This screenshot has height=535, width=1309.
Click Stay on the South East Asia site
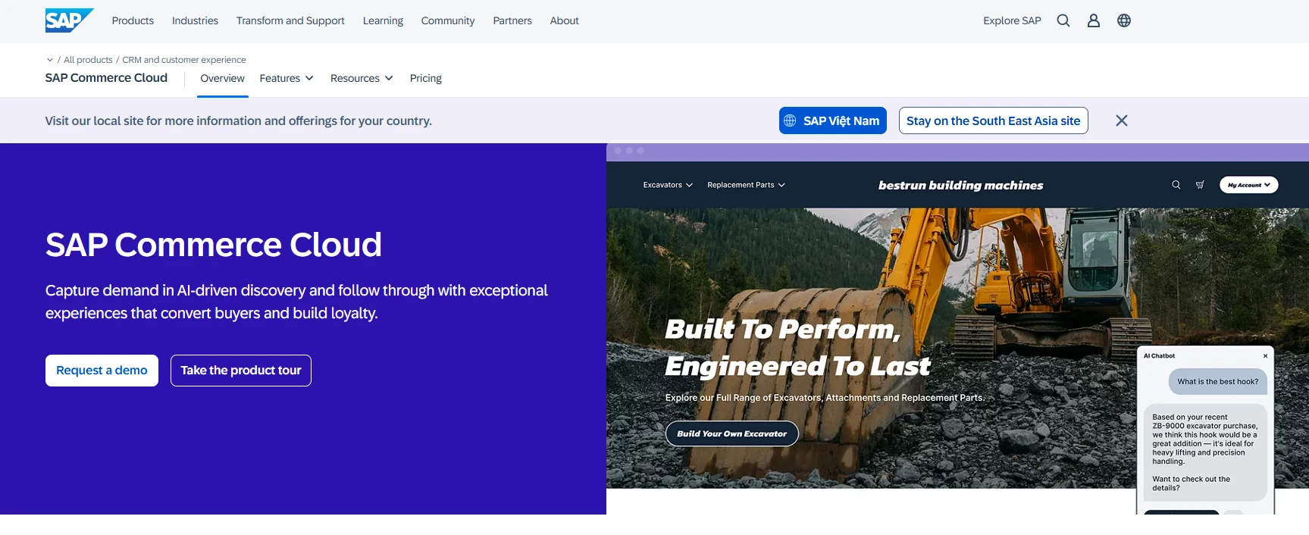tap(994, 120)
